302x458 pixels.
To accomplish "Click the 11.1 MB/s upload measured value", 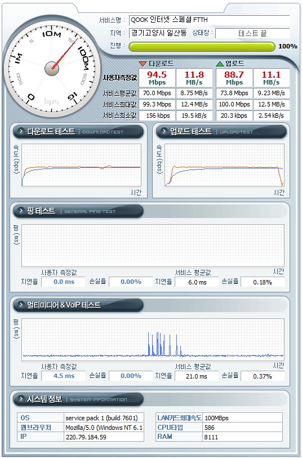I will tap(272, 78).
